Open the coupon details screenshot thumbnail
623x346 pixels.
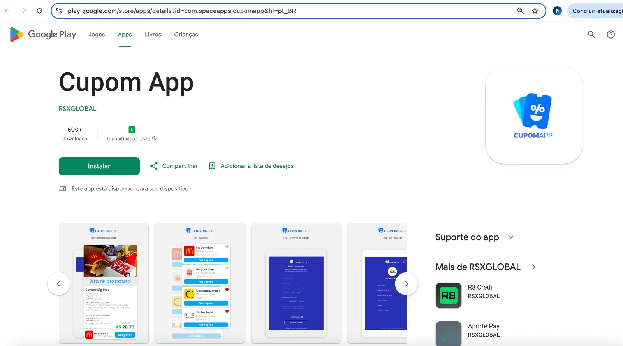coord(104,283)
